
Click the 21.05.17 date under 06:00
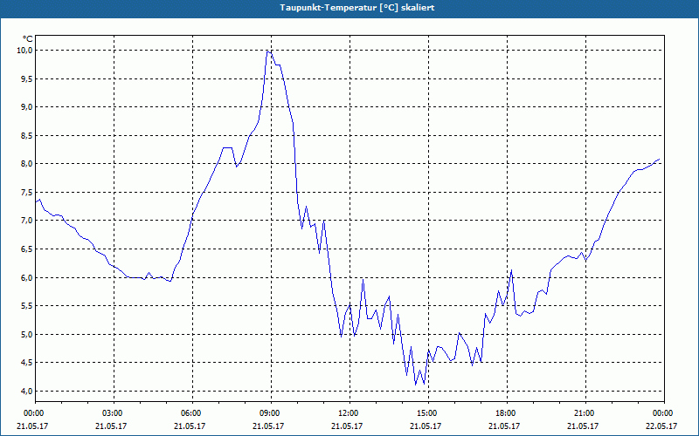pos(190,426)
